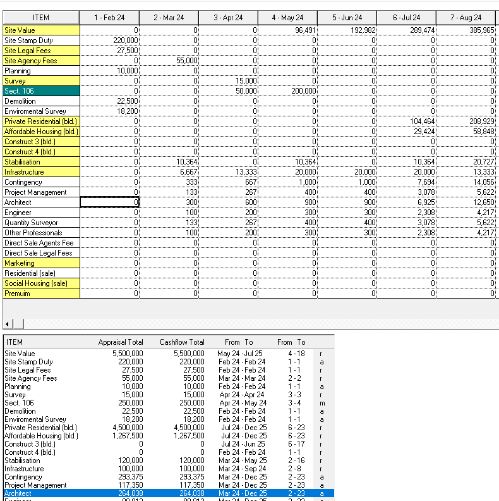Click the Cashflow Total column header
Image resolution: width=499 pixels, height=501 pixels.
pyautogui.click(x=182, y=342)
